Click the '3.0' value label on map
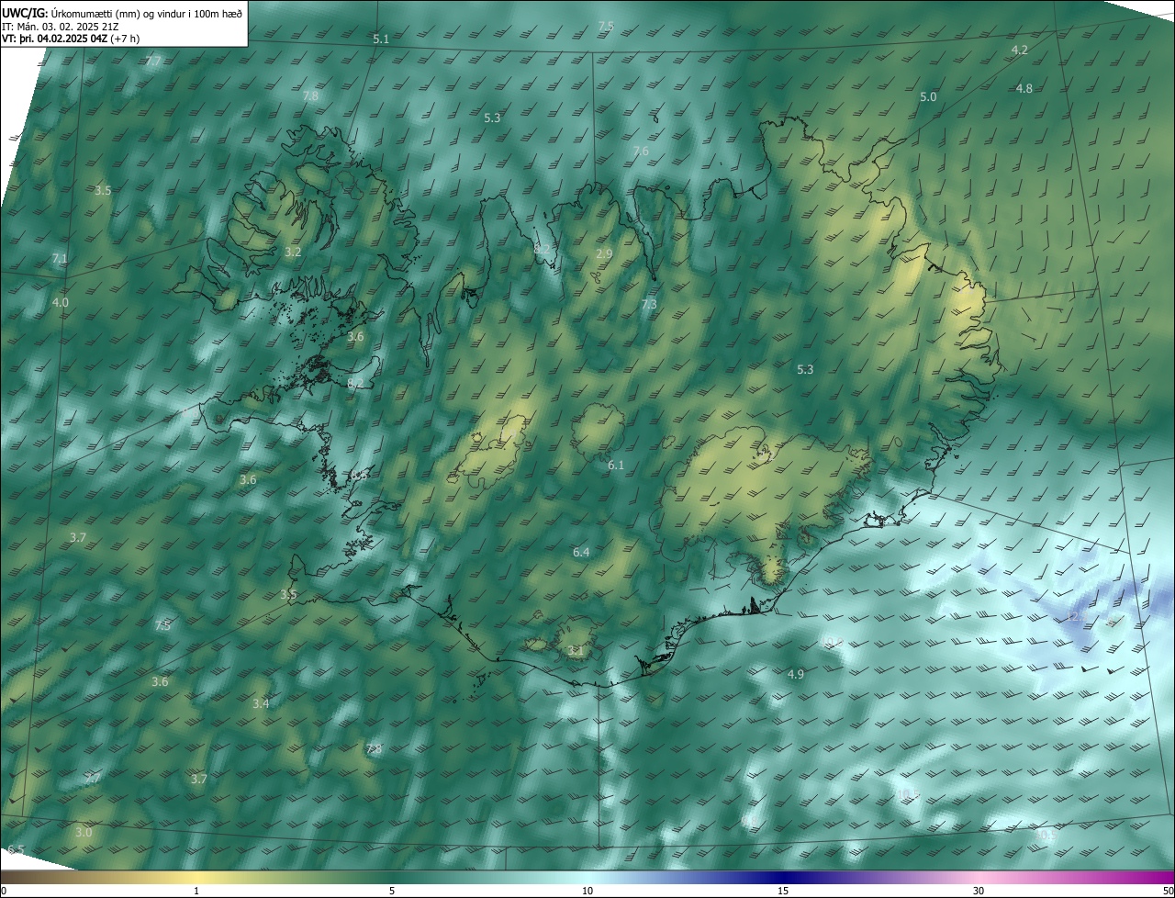Viewport: 1175px width, 898px height. 84,832
